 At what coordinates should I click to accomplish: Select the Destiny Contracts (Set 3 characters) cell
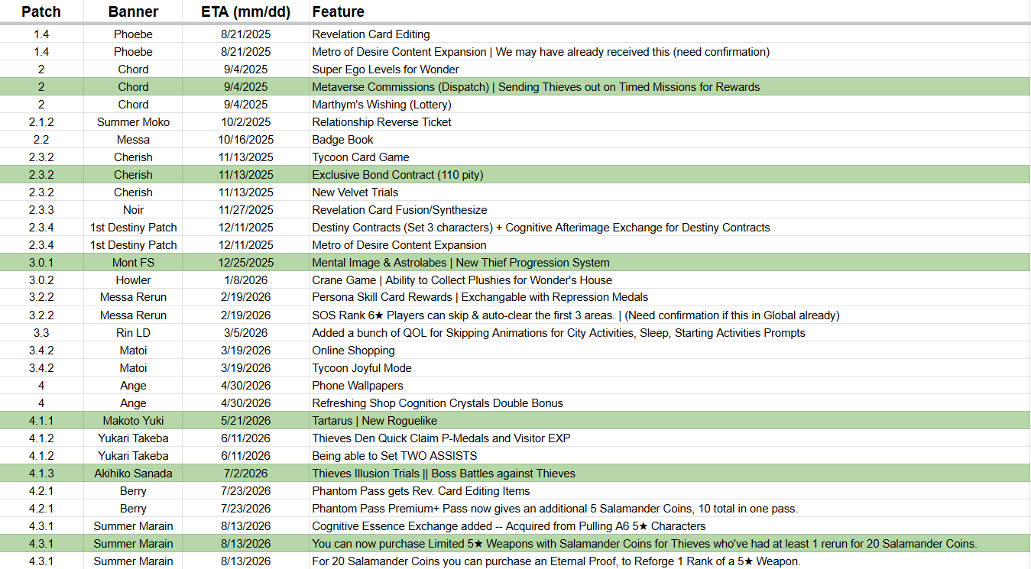pos(670,228)
